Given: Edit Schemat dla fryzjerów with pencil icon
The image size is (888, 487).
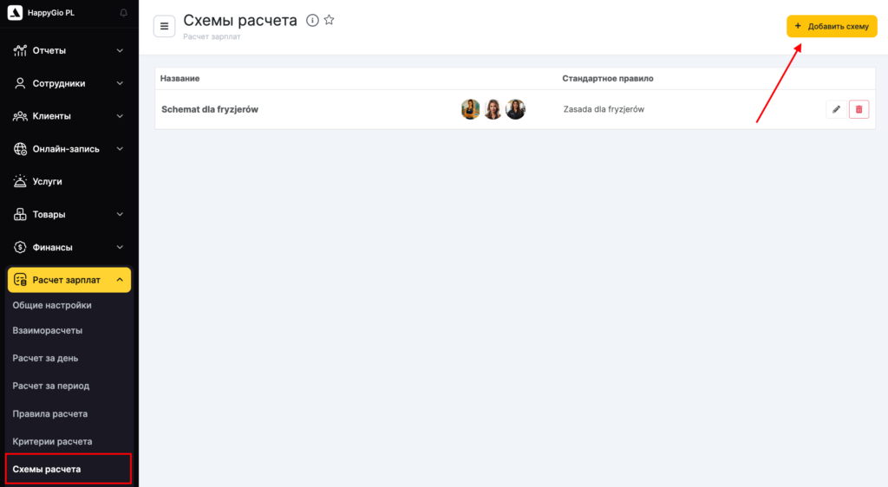Looking at the screenshot, I should click(836, 109).
